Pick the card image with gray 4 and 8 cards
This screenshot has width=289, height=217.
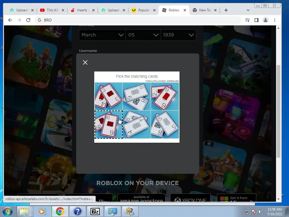137,124
